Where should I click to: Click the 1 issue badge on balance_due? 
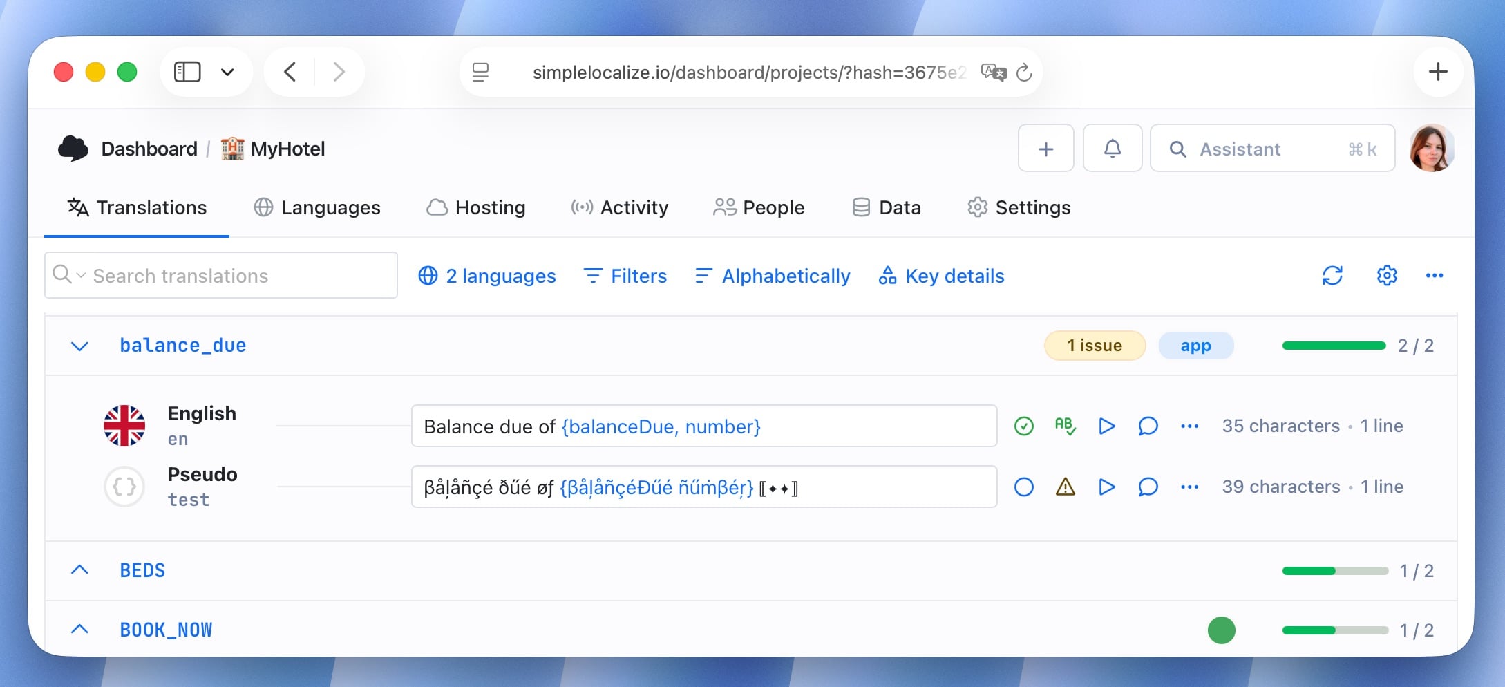pos(1095,346)
